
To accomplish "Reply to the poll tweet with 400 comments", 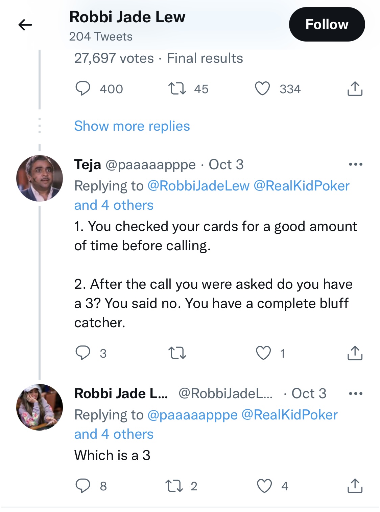I will 83,89.
